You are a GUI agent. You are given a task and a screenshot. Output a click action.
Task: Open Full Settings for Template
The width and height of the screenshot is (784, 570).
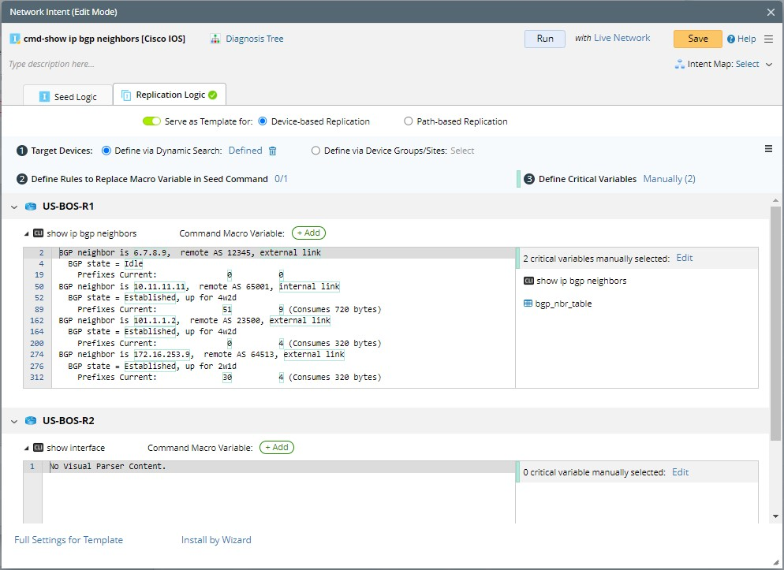click(69, 539)
